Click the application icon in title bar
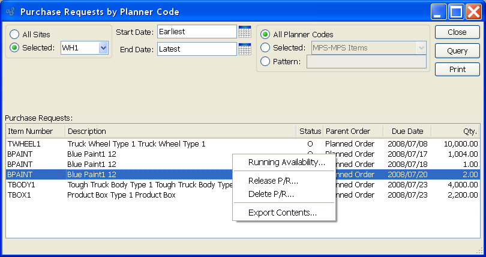 (10, 12)
